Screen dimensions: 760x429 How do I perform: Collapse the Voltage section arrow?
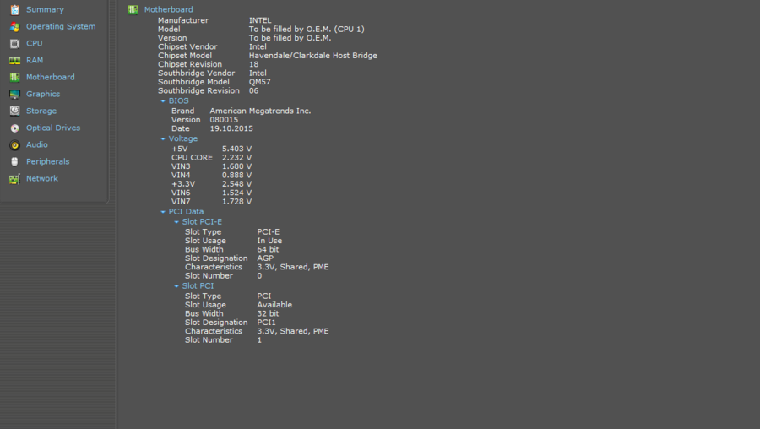coord(163,139)
